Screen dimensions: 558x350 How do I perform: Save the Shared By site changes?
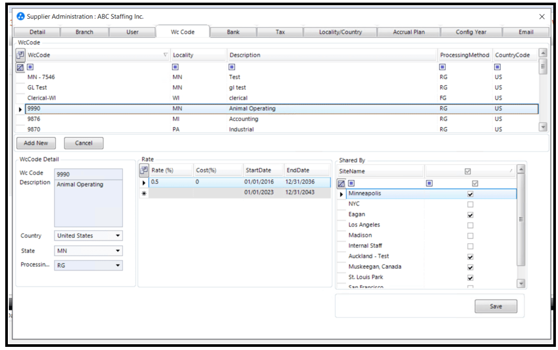coord(496,306)
